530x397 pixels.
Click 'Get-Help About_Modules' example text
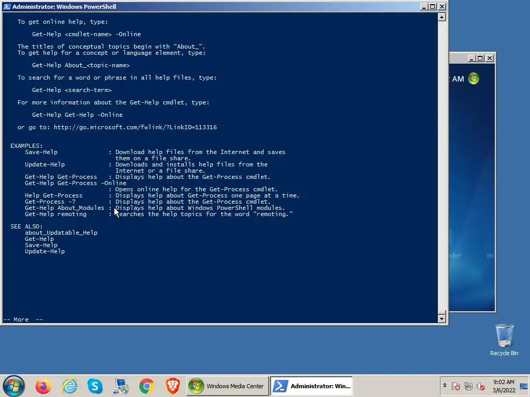64,208
